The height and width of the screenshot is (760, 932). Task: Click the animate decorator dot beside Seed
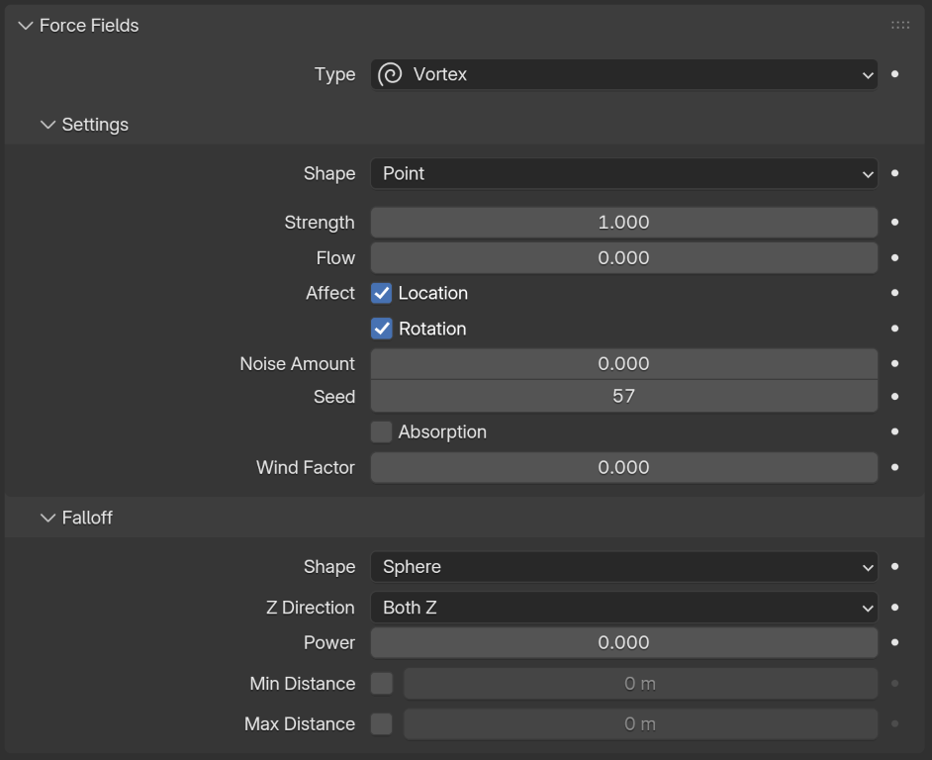pyautogui.click(x=894, y=396)
